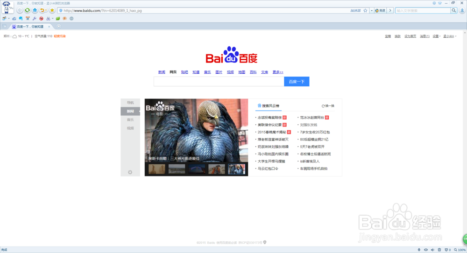Open the downloads arrow button
The image size is (467, 253).
(462, 10)
